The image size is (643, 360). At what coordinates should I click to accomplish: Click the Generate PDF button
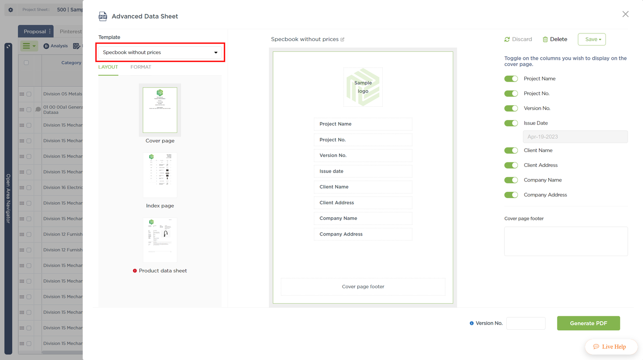(x=589, y=323)
